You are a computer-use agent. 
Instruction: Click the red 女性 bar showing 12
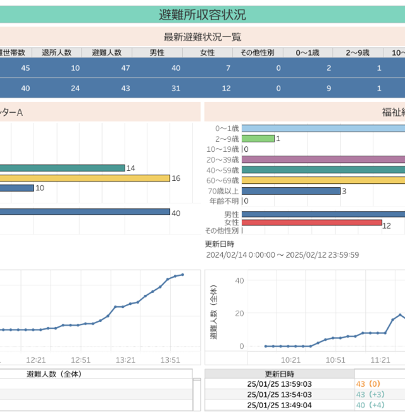click(312, 223)
